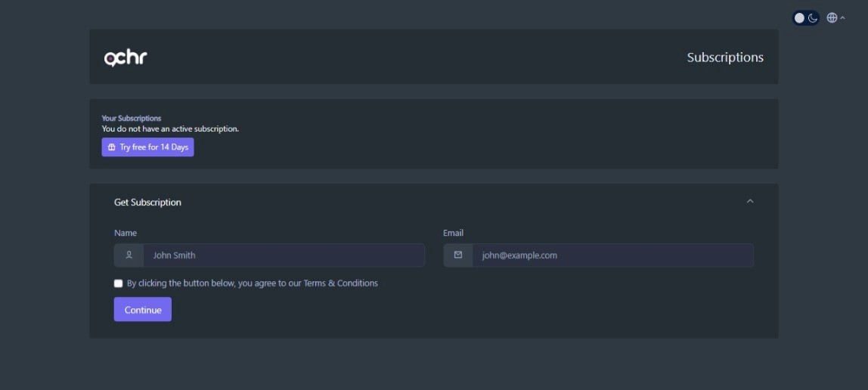The height and width of the screenshot is (390, 868).
Task: Click the person icon beside Name field
Action: tap(129, 255)
